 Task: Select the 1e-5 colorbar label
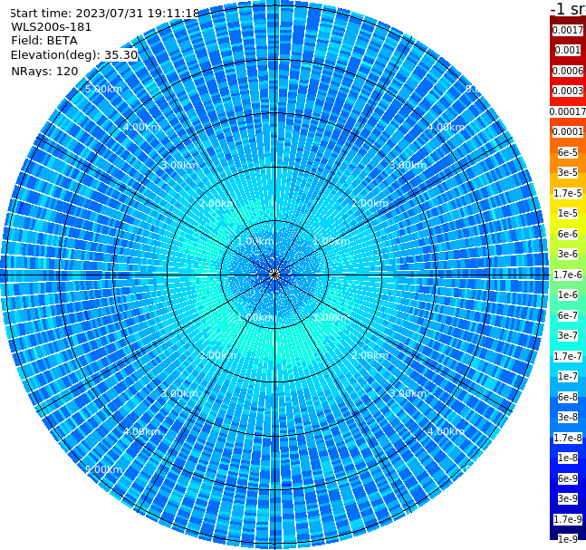(x=568, y=214)
